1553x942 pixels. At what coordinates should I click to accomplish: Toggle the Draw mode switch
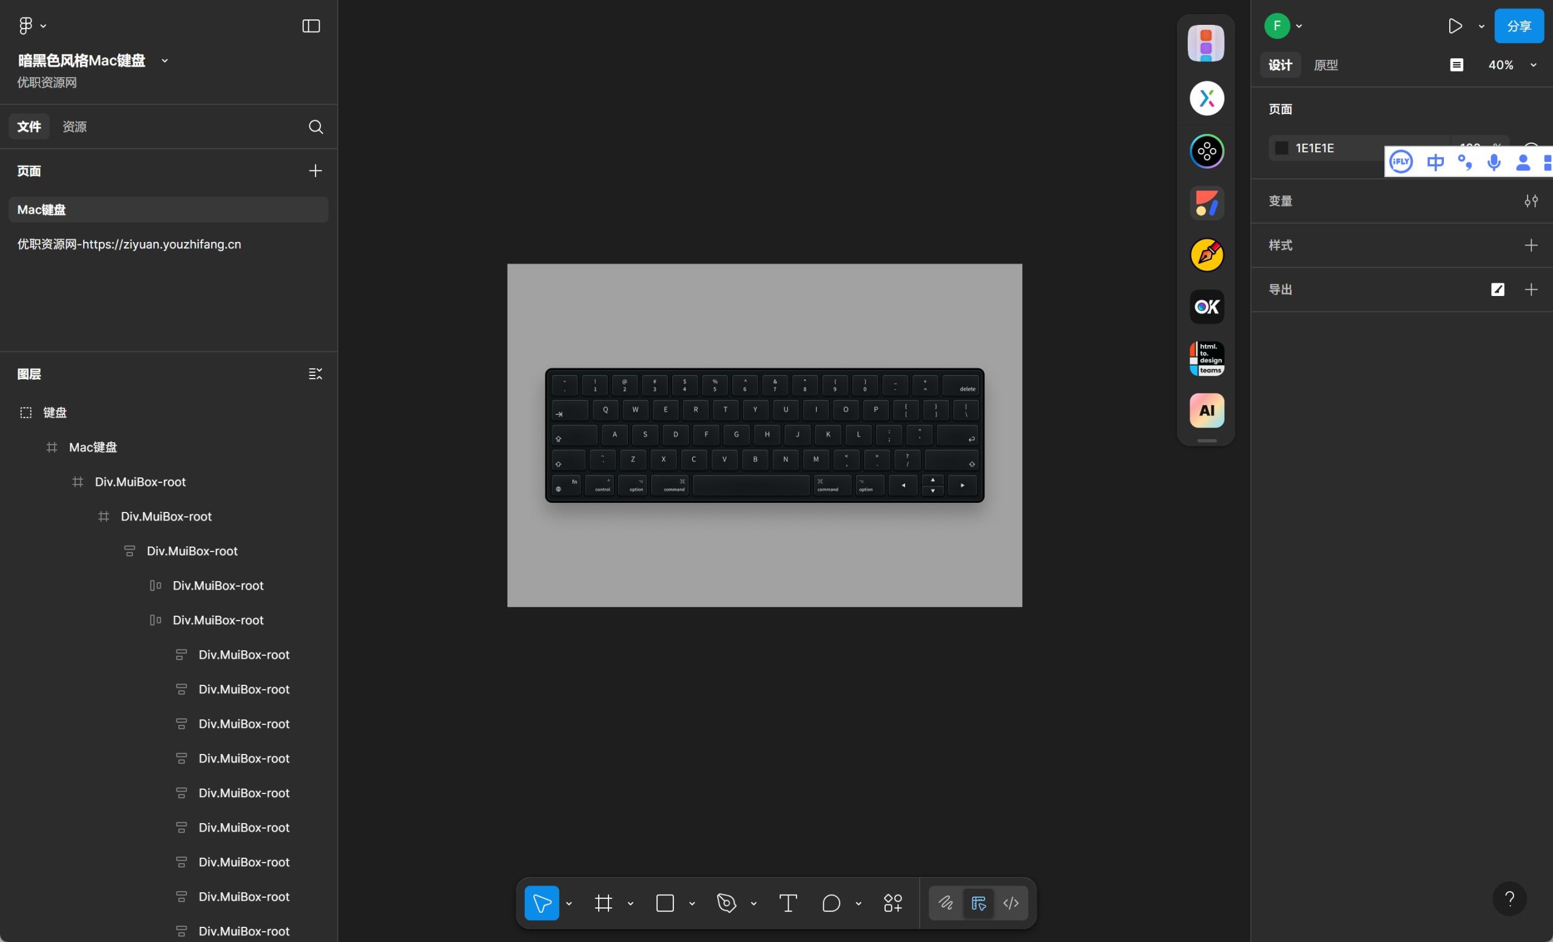pyautogui.click(x=945, y=903)
